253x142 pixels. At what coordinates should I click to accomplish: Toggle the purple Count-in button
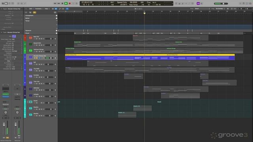(x=198, y=4)
